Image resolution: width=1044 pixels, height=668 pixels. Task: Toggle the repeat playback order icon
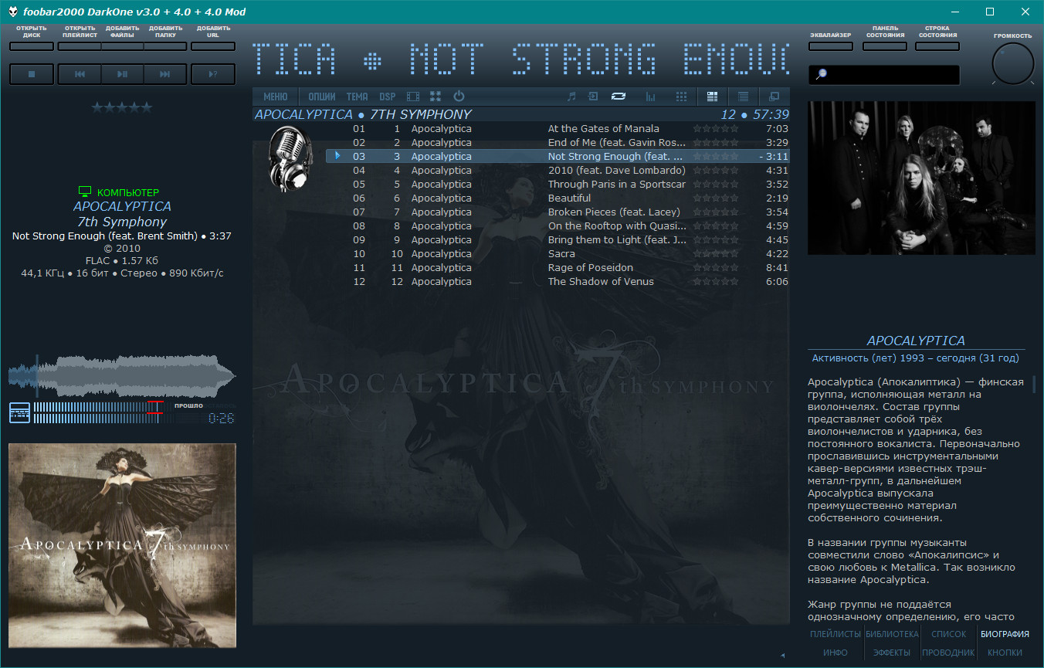point(618,97)
